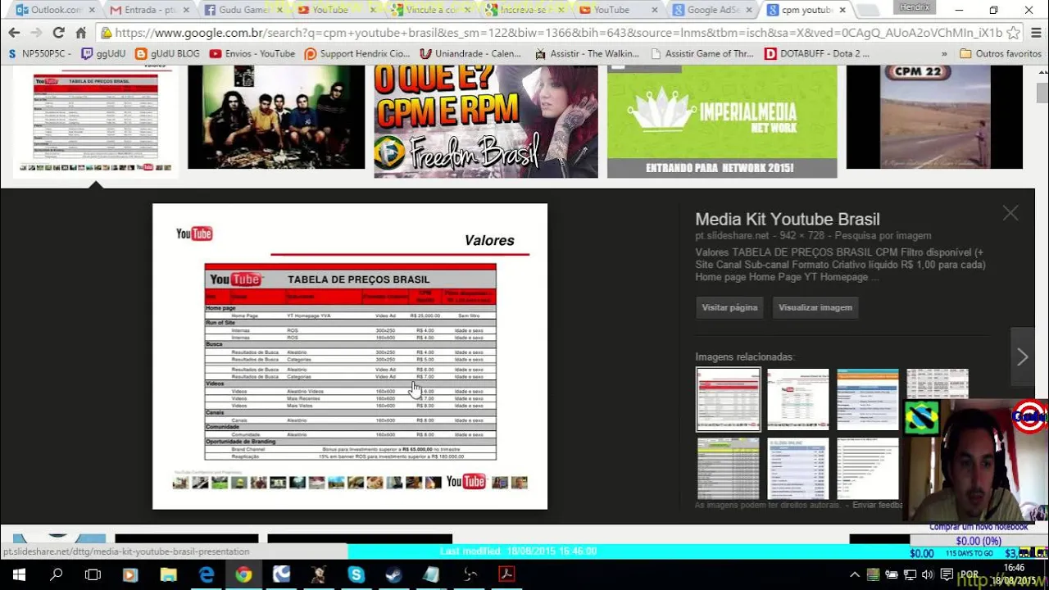Open the gUdU BLOG bookmark
This screenshot has height=590, width=1049.
[x=167, y=53]
